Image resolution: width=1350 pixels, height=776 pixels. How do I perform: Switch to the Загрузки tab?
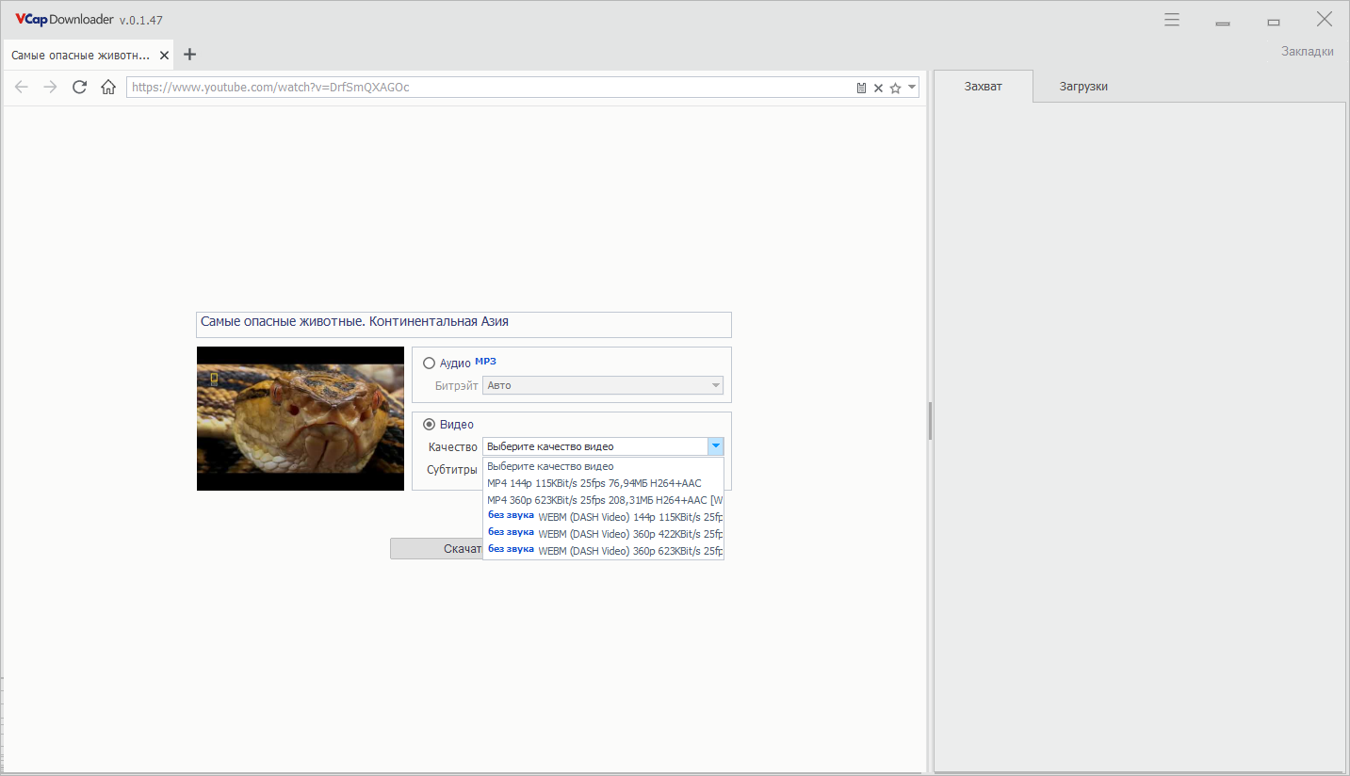(1083, 87)
